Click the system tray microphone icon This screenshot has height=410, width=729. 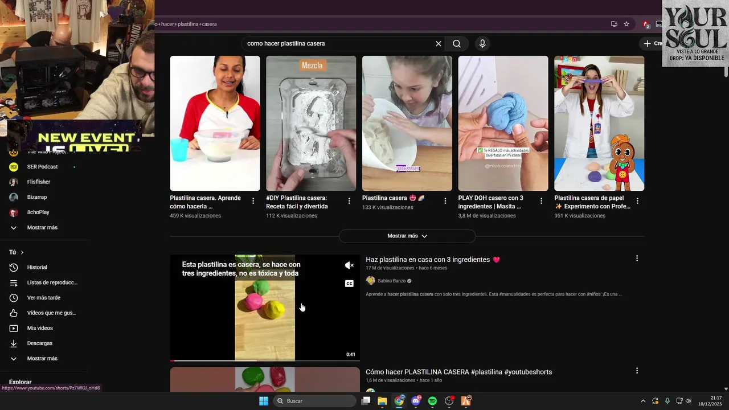(x=667, y=401)
